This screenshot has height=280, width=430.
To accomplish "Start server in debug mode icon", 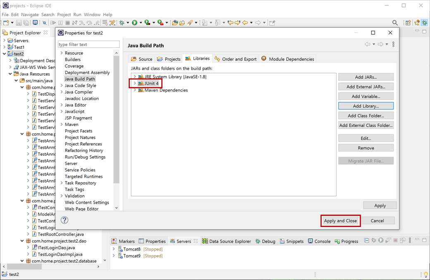I will (374, 240).
